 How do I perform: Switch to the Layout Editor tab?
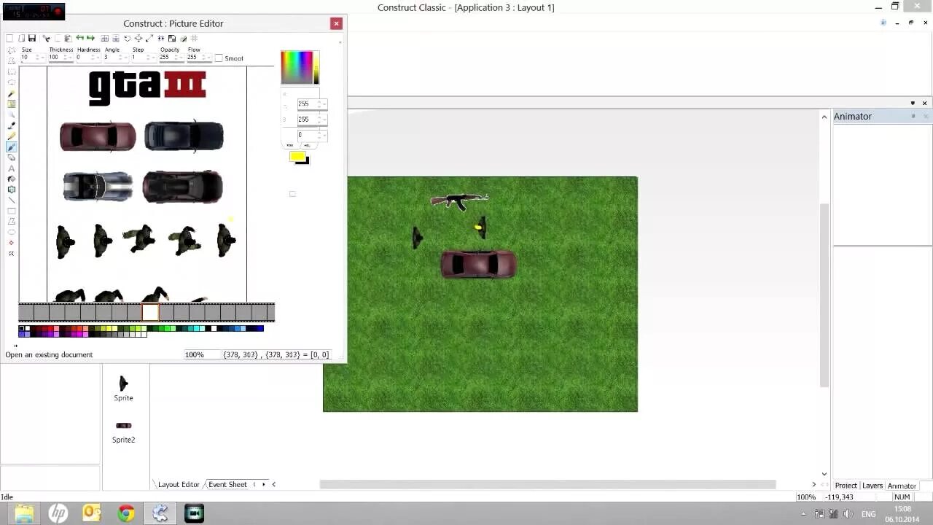[179, 484]
